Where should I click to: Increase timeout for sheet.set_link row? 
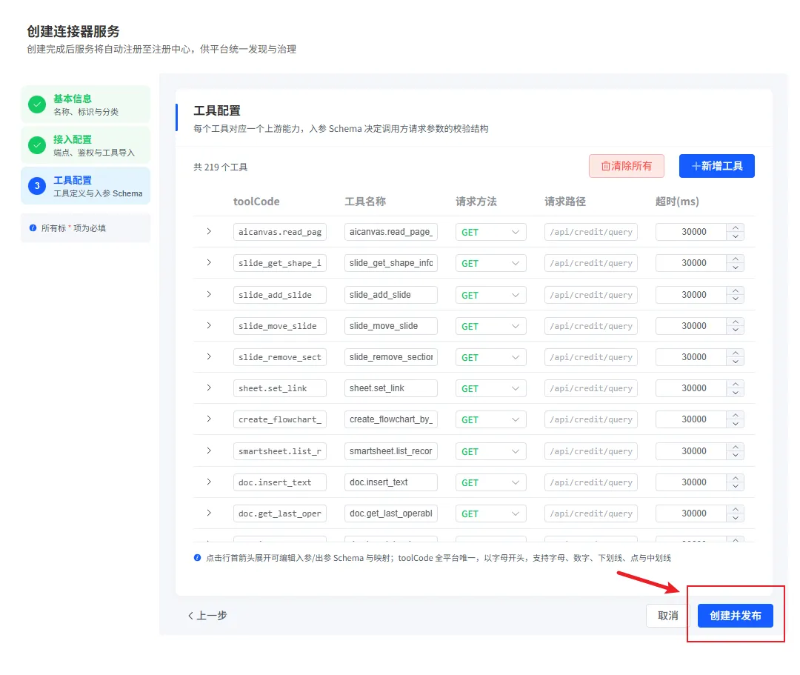coord(736,384)
